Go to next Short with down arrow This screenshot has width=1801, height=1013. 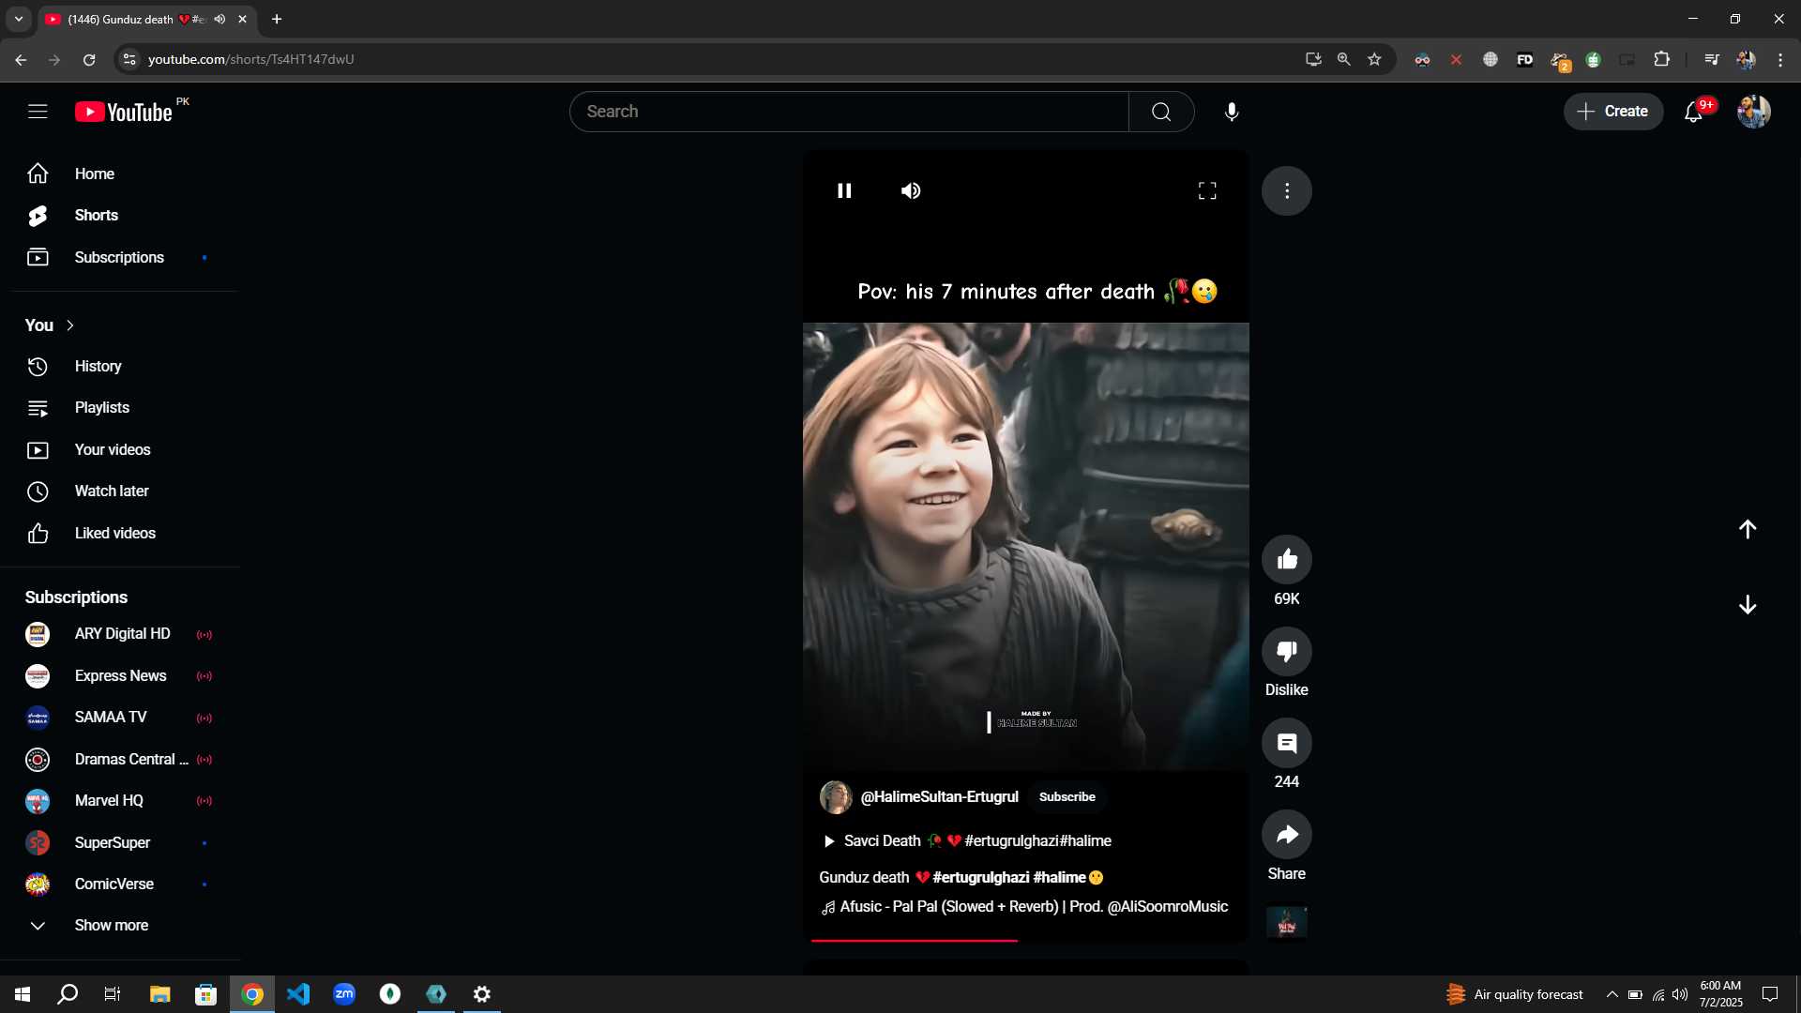pyautogui.click(x=1748, y=604)
